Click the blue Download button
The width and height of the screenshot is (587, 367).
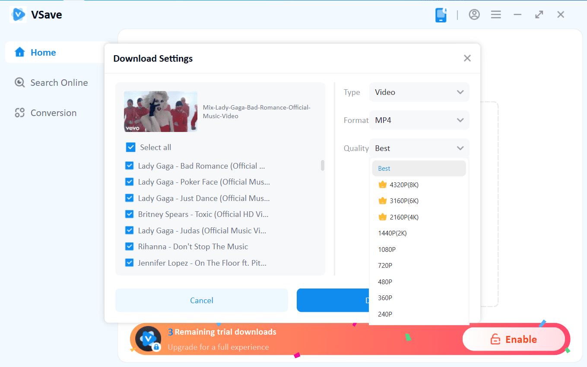pyautogui.click(x=333, y=300)
